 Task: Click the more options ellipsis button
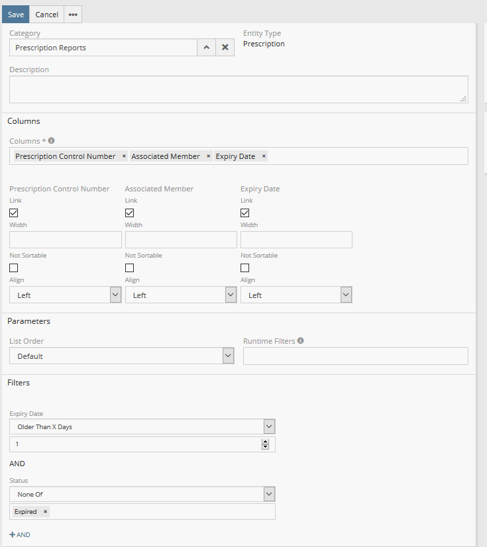pyautogui.click(x=73, y=15)
